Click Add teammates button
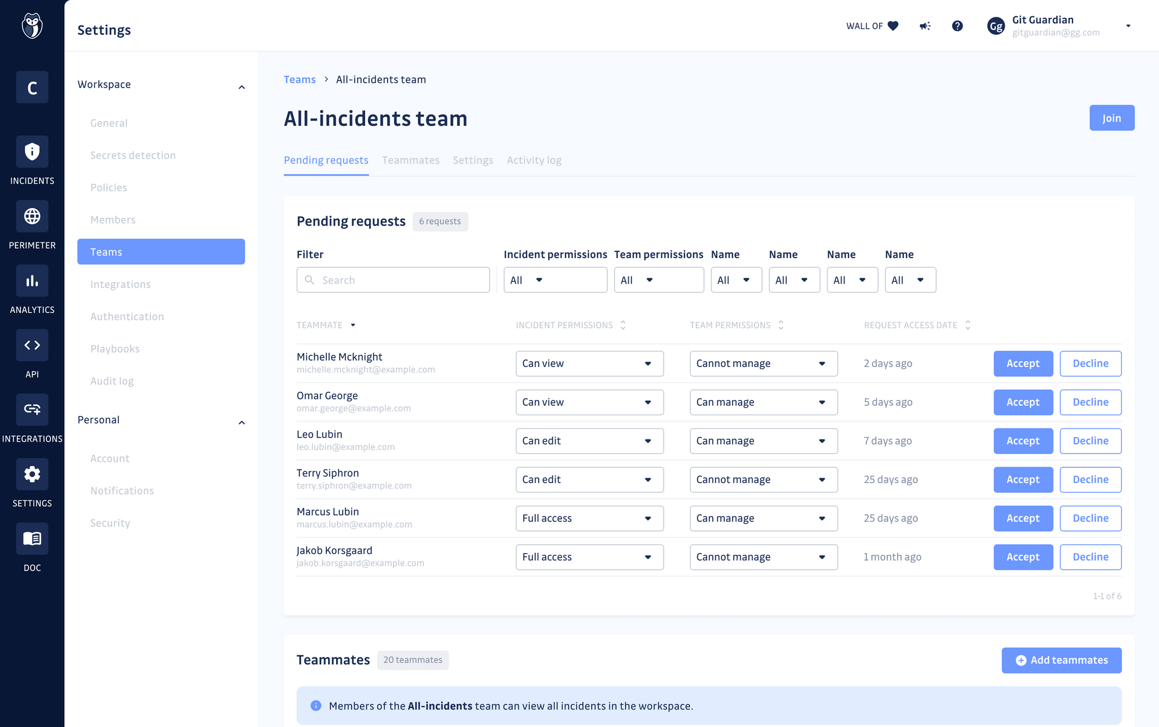Image resolution: width=1159 pixels, height=727 pixels. 1060,660
